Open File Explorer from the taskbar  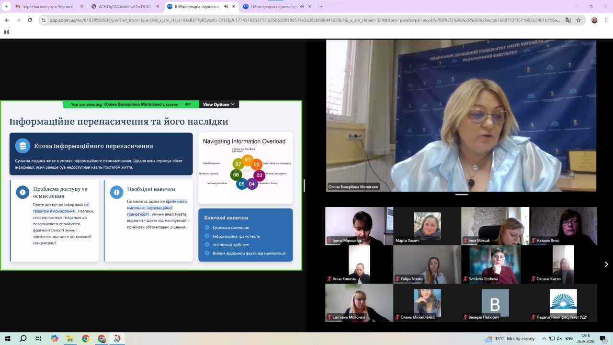pos(70,338)
